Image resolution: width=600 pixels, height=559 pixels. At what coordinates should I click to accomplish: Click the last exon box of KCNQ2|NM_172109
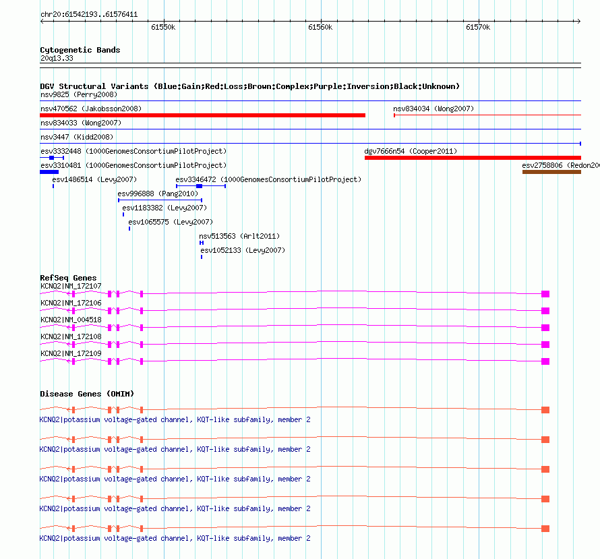pos(545,361)
